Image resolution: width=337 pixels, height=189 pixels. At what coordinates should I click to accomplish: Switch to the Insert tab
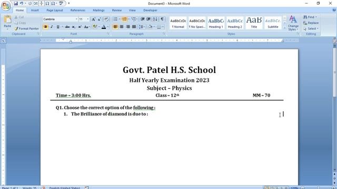(x=35, y=10)
